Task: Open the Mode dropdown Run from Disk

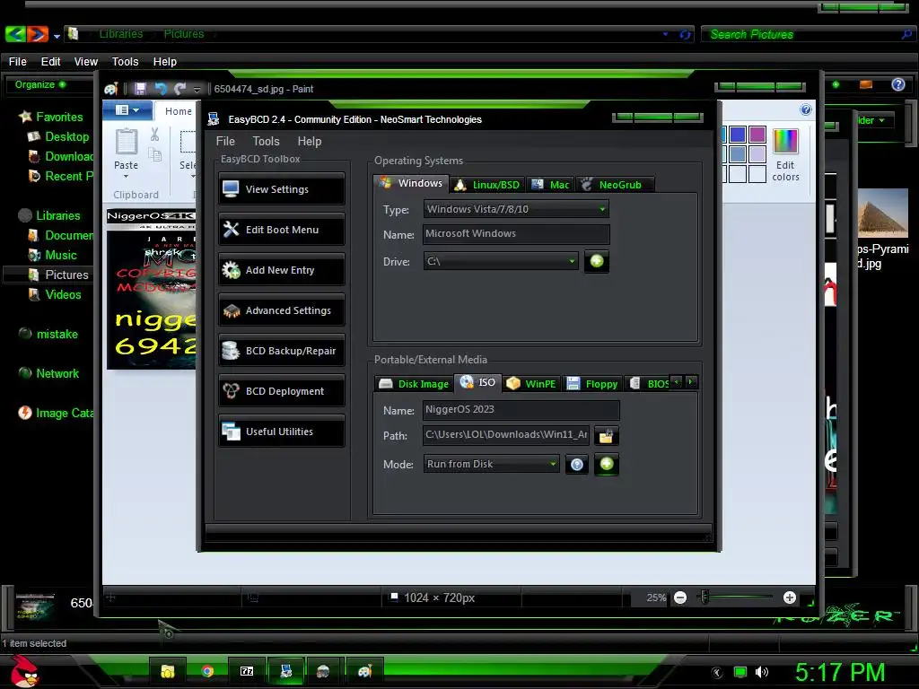Action: tap(491, 464)
